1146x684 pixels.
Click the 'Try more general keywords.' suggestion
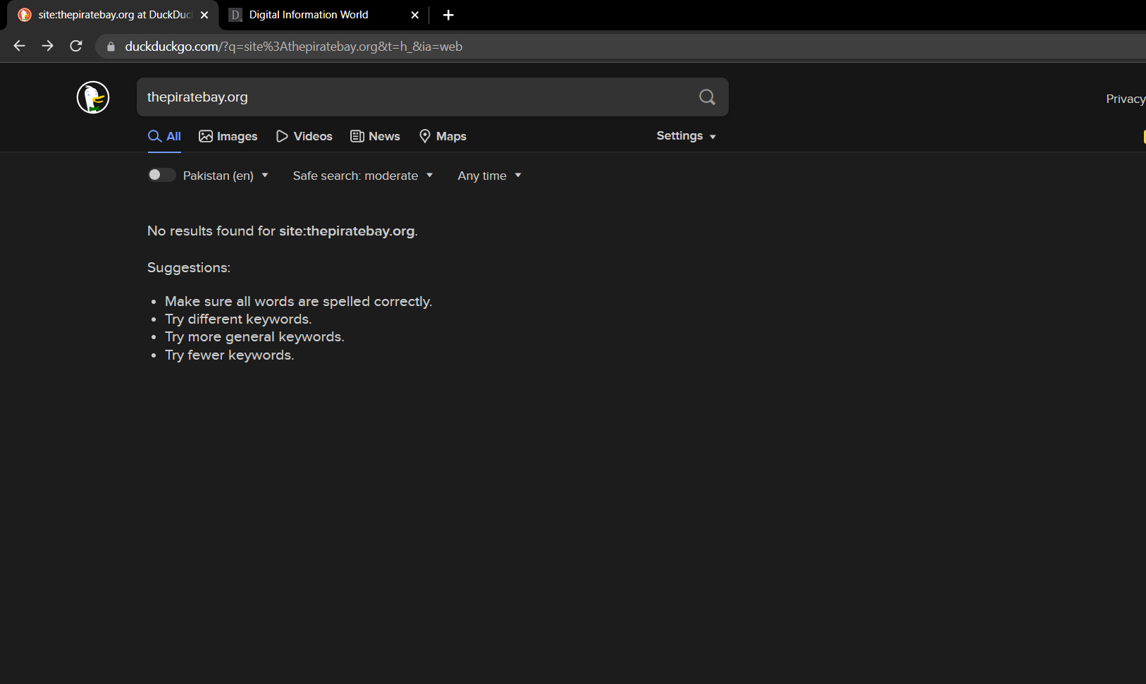(254, 336)
